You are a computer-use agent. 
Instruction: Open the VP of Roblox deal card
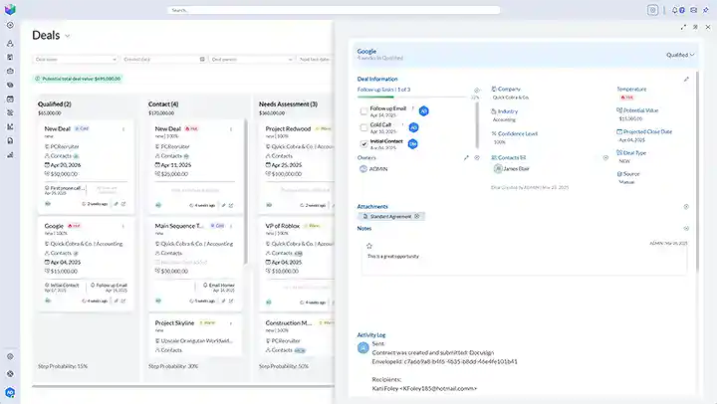(283, 226)
